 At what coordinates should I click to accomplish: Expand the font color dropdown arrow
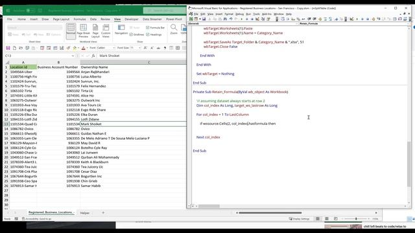click(87, 48)
